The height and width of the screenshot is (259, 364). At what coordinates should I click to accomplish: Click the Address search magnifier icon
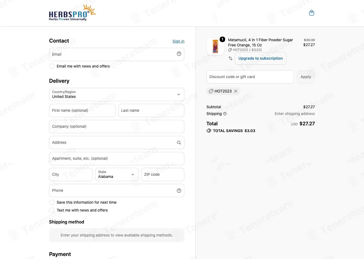pyautogui.click(x=179, y=143)
